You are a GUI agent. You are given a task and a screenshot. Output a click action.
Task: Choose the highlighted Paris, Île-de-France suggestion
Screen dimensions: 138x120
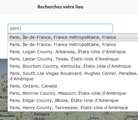pos(73,37)
